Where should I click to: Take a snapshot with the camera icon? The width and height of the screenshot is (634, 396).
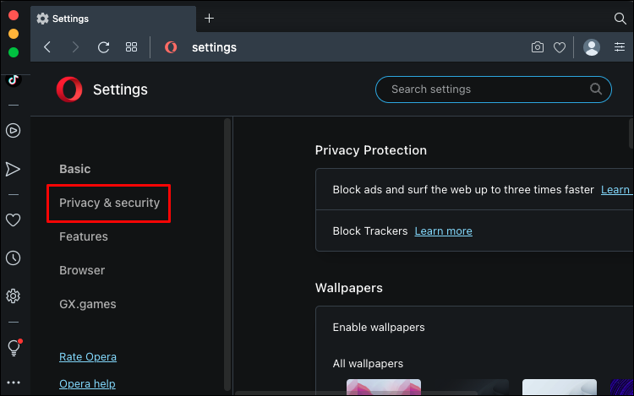538,47
